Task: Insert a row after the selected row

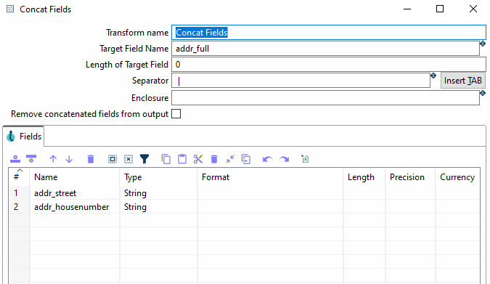Action: tap(31, 158)
